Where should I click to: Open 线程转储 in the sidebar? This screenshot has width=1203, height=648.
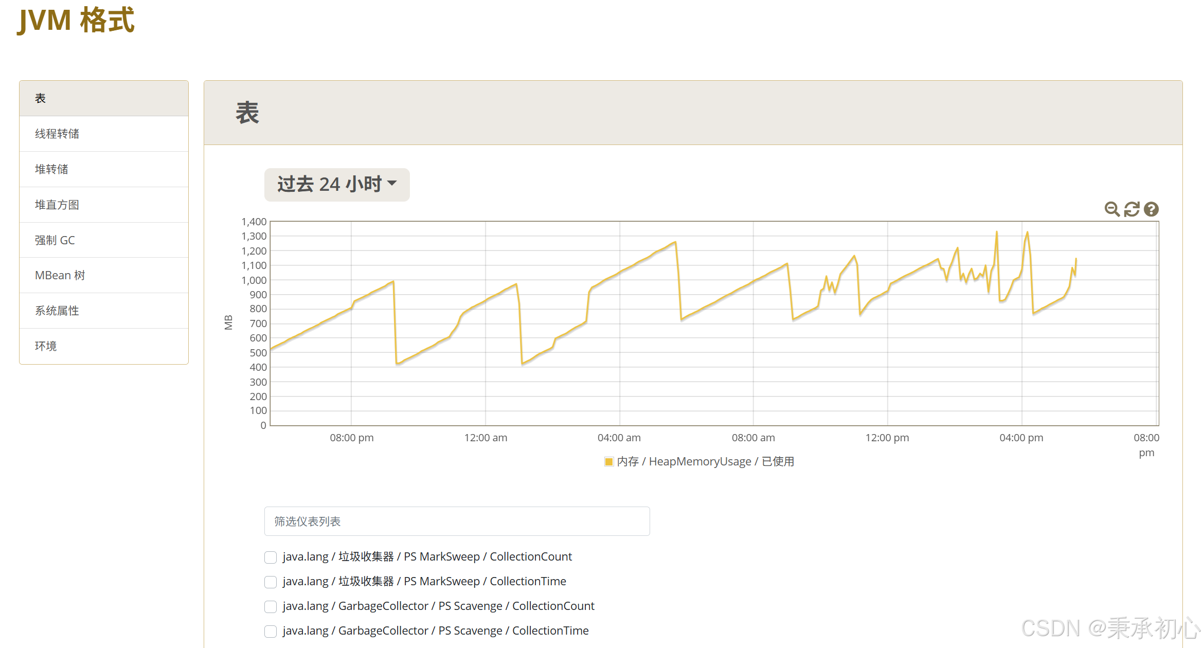click(57, 134)
